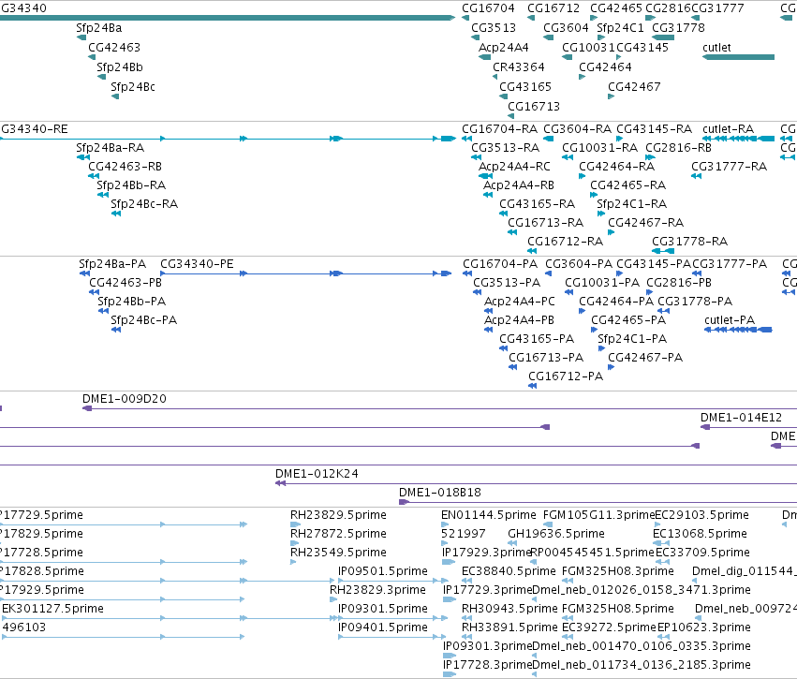Screen dimensions: 797x679
Task: Click the CG42464-RA transcript label
Action: pos(616,167)
